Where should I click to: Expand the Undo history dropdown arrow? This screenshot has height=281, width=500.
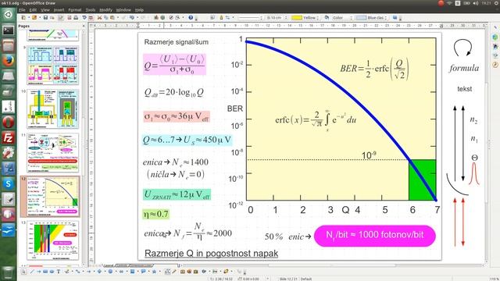[137, 17]
